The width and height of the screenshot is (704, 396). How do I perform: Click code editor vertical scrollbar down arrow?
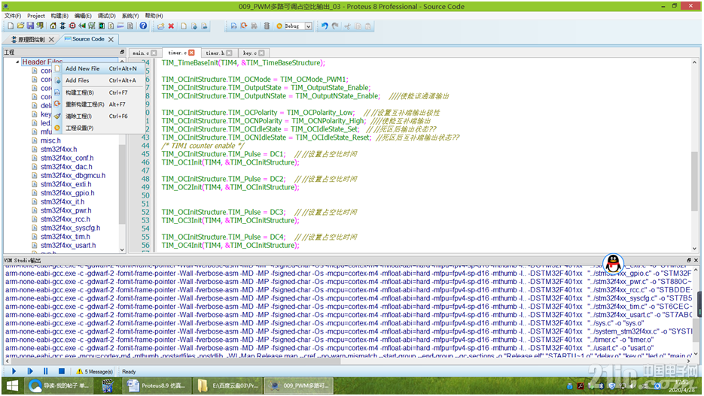(x=694, y=249)
